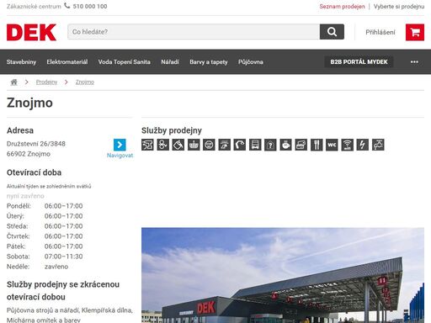Open the Seznam prodejen link
Screen dimensions: 431x323
[x=342, y=7]
